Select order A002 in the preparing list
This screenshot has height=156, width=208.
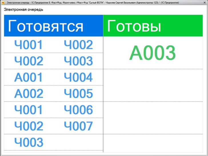[29, 94]
